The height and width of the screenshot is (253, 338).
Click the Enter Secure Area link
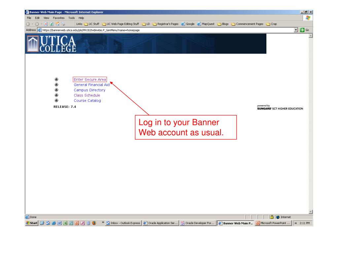(x=90, y=79)
